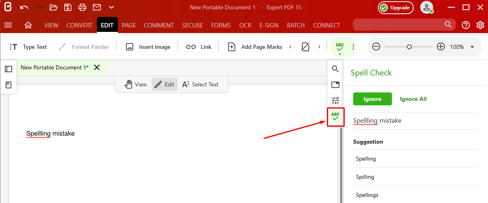Switch to Edit pencil mode
Viewport: 488px width, 203px height.
coord(165,84)
